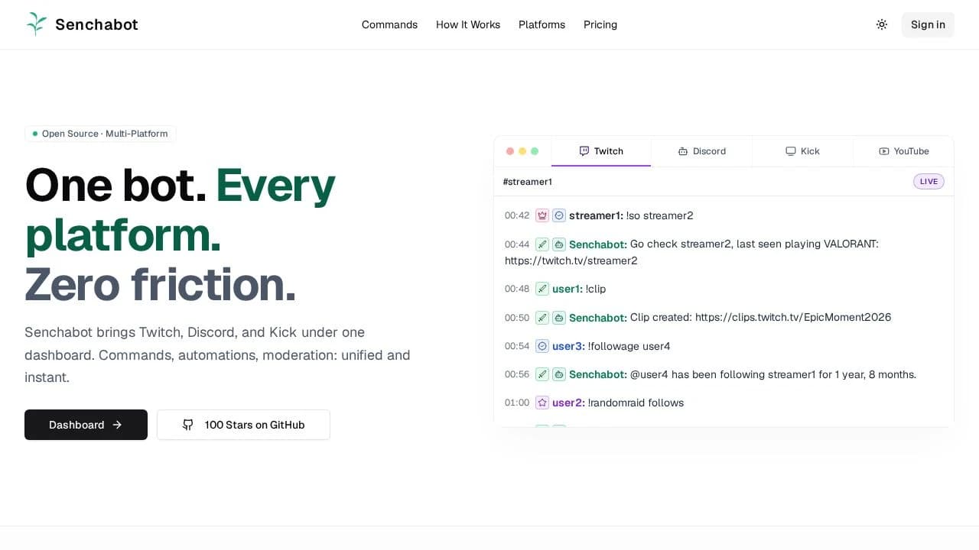This screenshot has width=979, height=550.
Task: Switch to the Kick chat tab
Action: tap(802, 151)
